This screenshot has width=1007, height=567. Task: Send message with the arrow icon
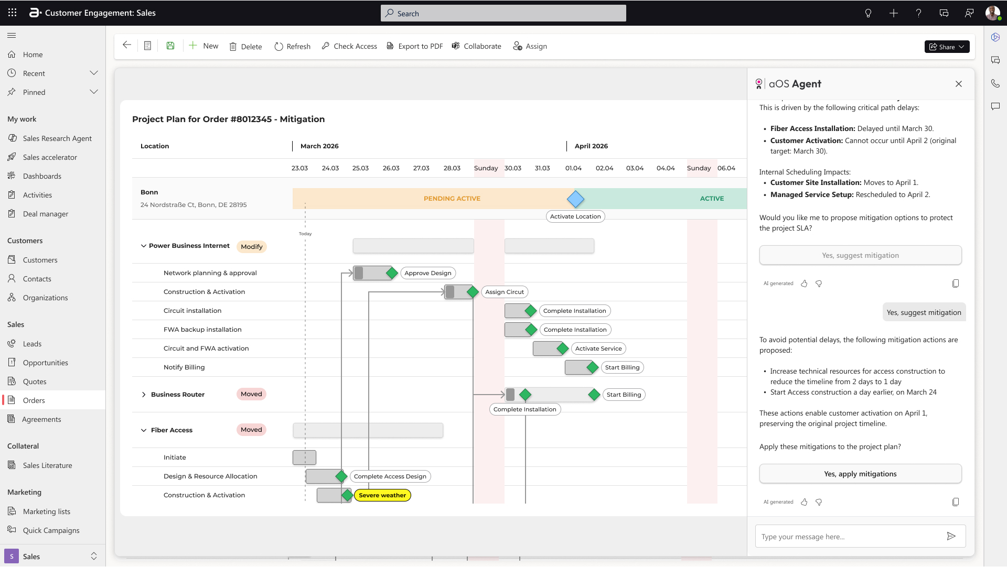[951, 536]
